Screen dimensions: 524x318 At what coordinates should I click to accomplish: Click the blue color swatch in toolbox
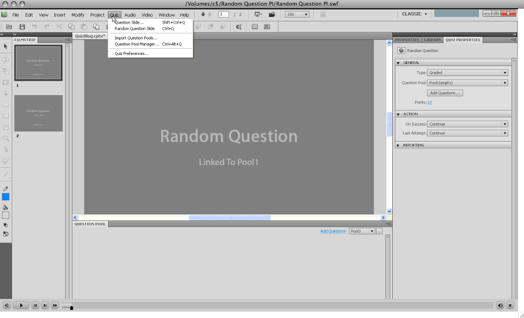6,197
